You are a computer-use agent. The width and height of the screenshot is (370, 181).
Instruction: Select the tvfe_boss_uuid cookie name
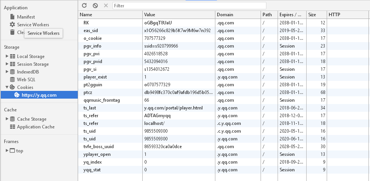(x=99, y=147)
